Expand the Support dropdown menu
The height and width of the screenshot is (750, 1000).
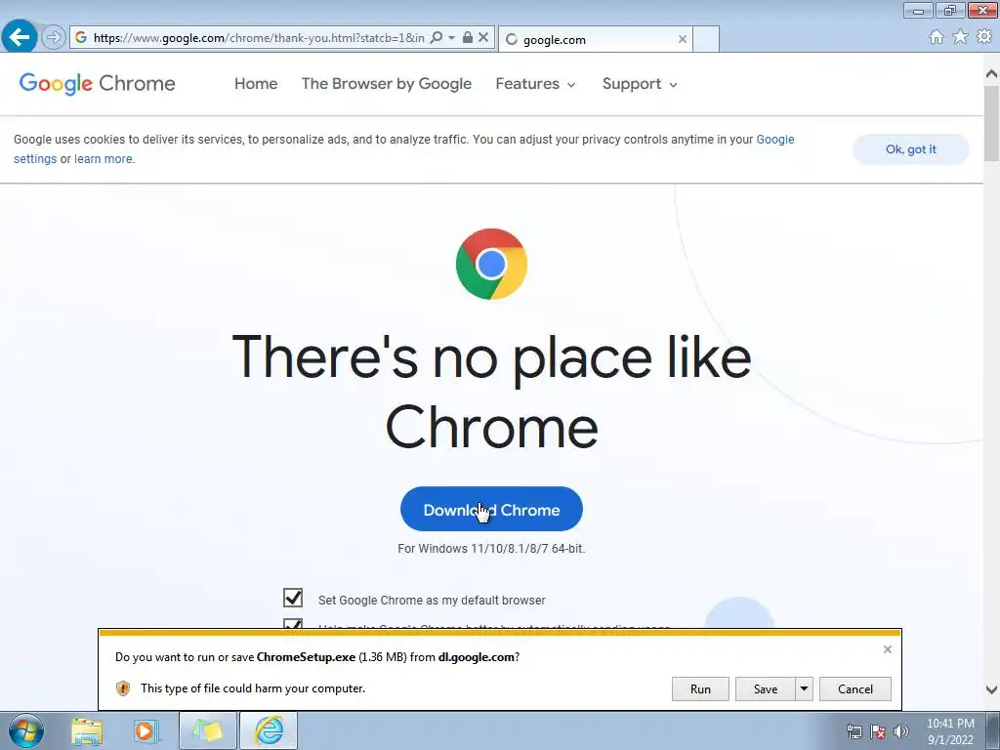[x=640, y=84]
